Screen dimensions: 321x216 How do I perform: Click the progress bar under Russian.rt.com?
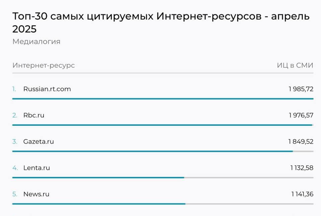[163, 99]
